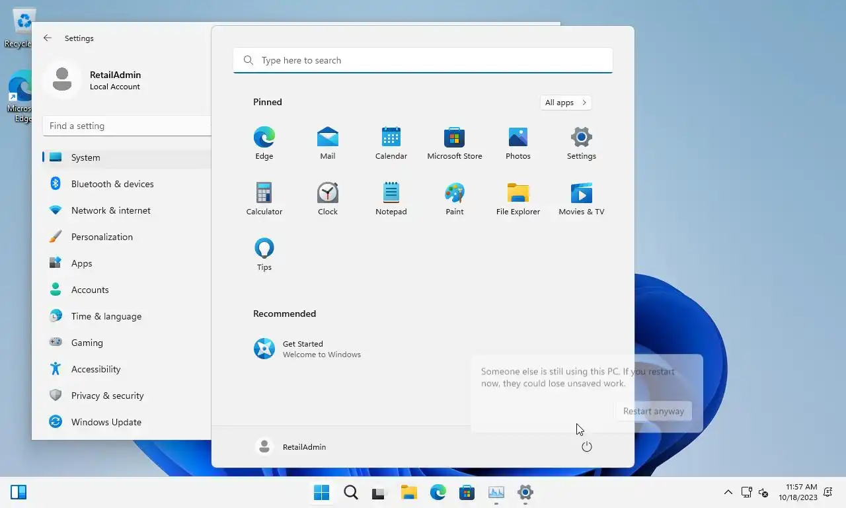Open Task View on taskbar
The image size is (846, 508).
click(378, 492)
